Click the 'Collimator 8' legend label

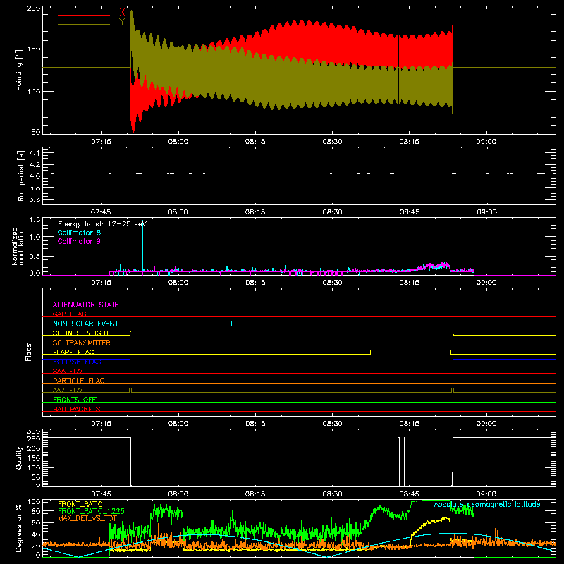point(79,233)
